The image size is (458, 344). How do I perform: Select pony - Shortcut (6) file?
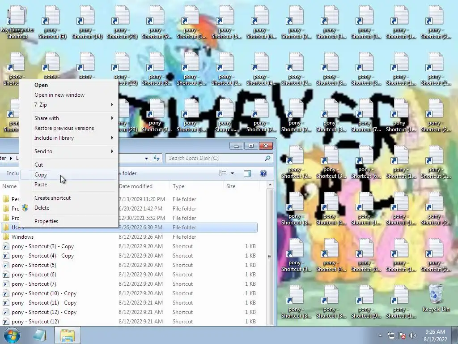click(129, 275)
